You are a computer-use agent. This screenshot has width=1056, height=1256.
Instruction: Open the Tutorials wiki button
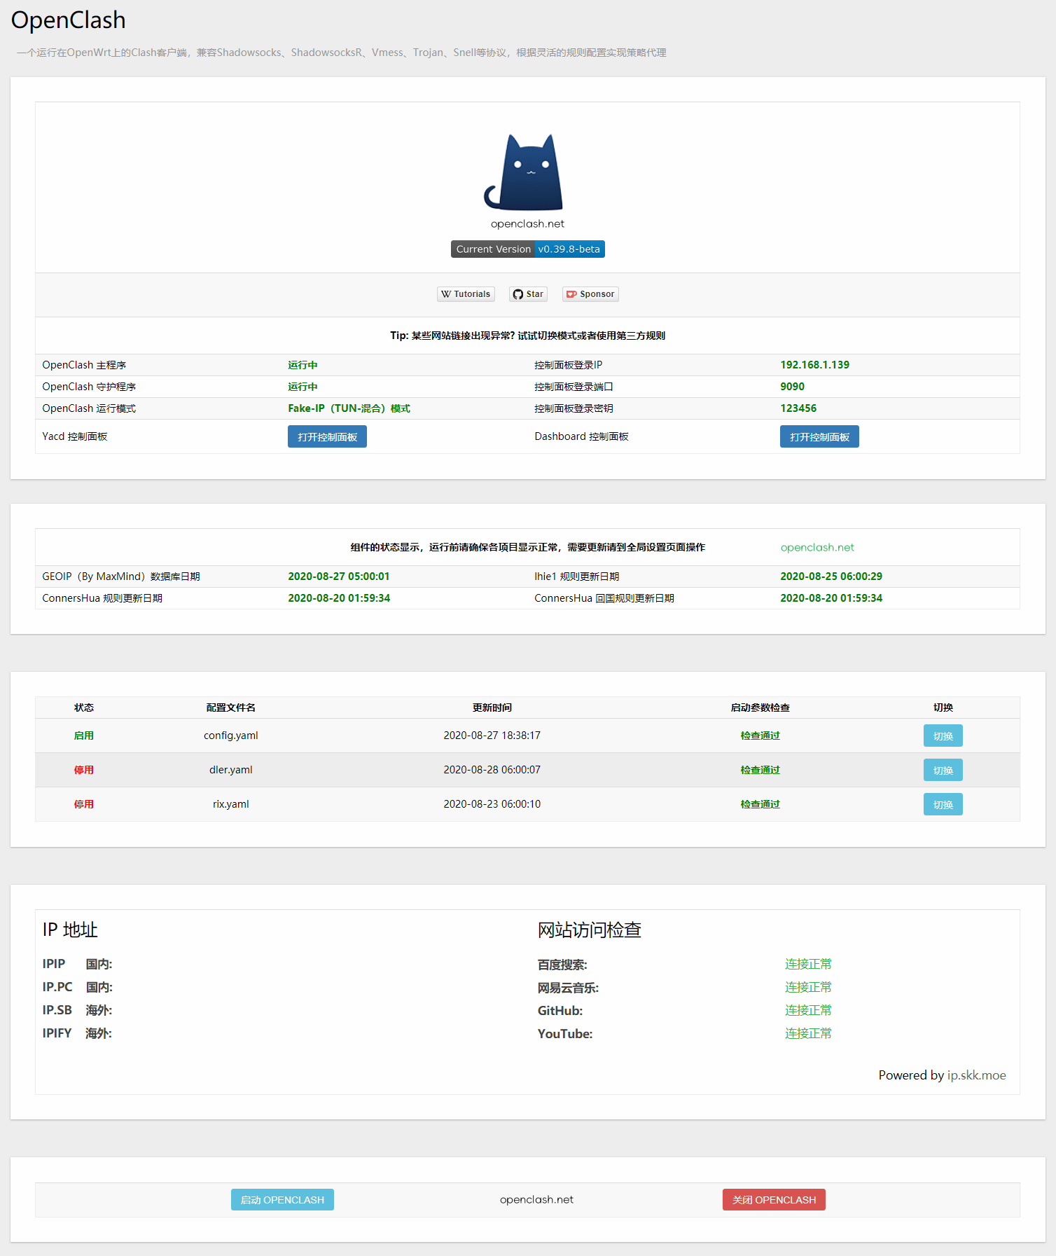click(466, 294)
